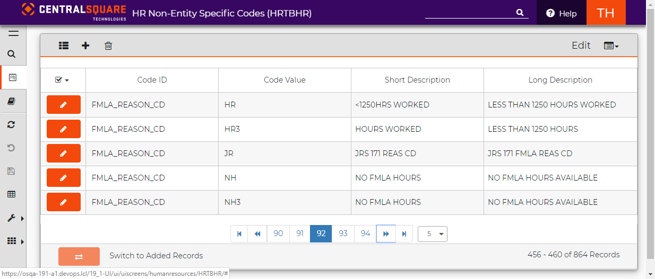This screenshot has width=655, height=279.
Task: Click the top search input field
Action: coord(470,12)
